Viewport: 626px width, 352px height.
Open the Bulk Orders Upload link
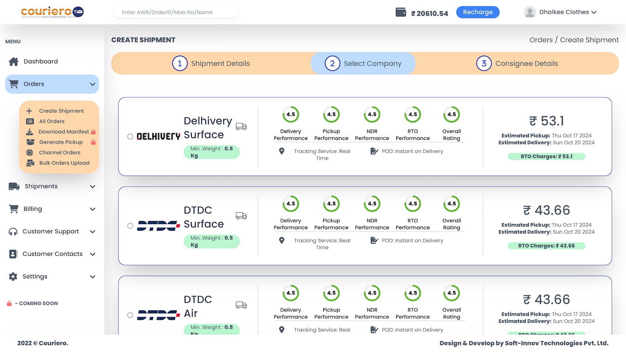64,163
